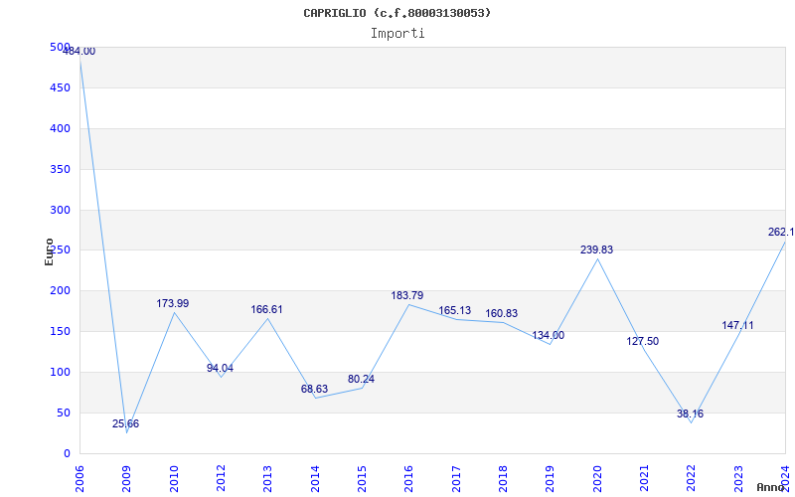Click the 2018 year axis label
Screen dimensions: 795x497
tap(503, 479)
